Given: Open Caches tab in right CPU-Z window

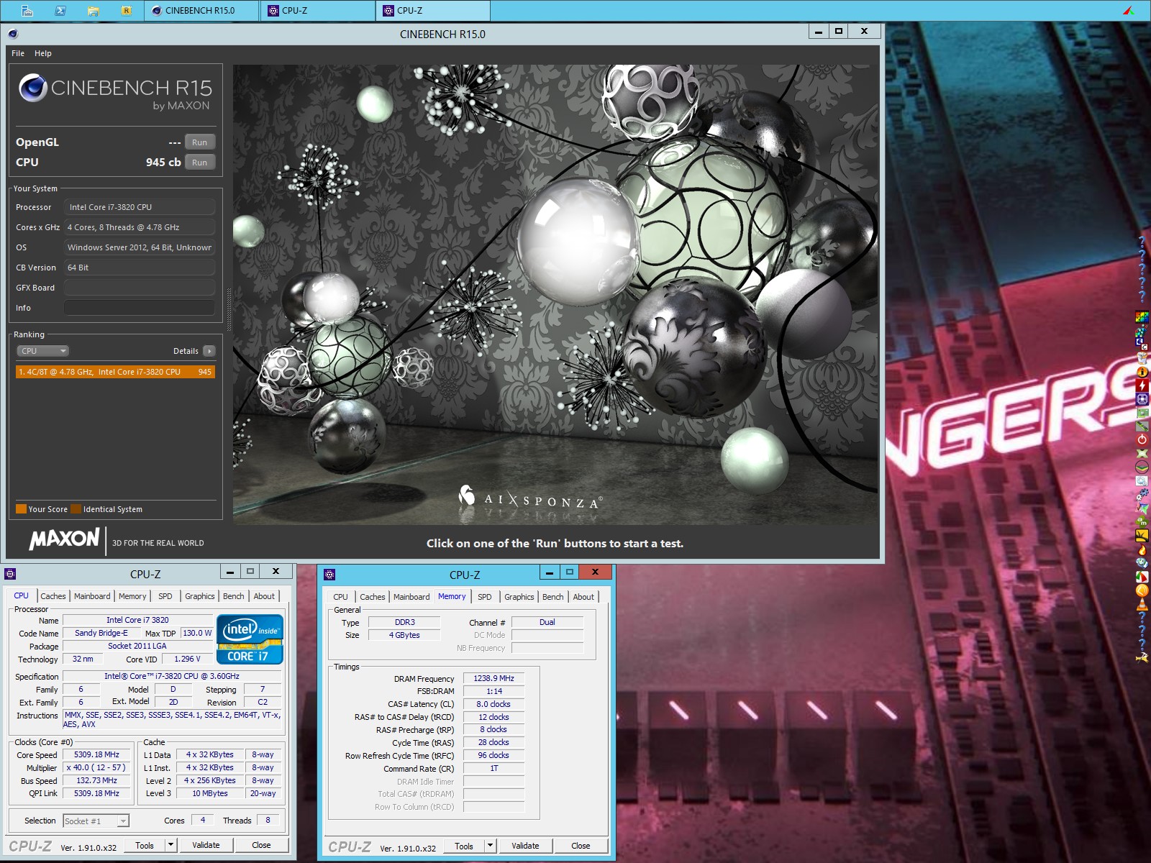Looking at the screenshot, I should click(x=373, y=597).
